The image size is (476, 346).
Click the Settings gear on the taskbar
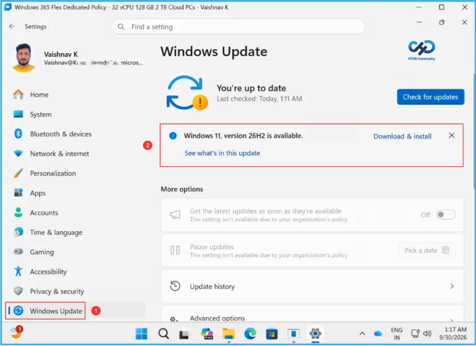(315, 334)
